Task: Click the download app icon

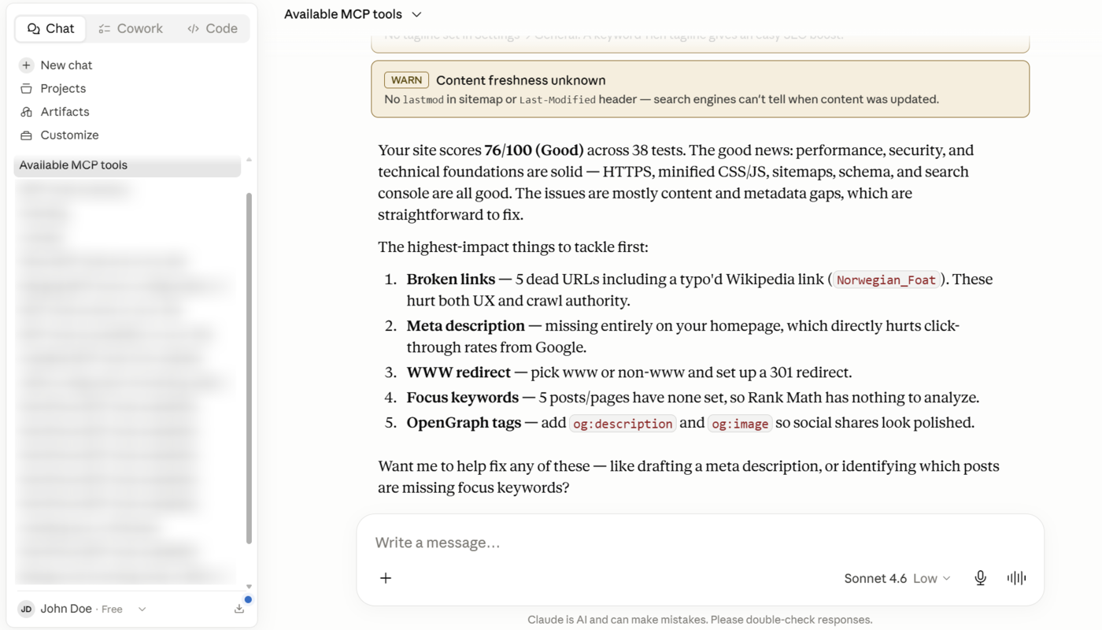Action: tap(239, 609)
